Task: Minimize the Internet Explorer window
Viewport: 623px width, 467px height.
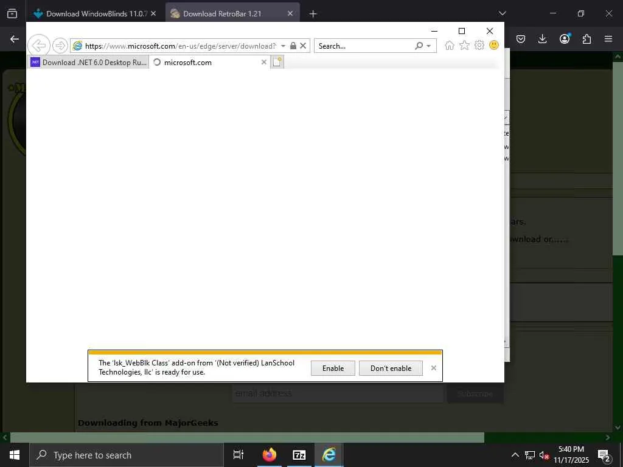Action: [x=434, y=31]
